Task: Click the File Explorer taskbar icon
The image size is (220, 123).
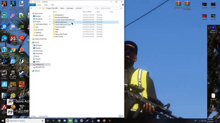Action: point(70,121)
